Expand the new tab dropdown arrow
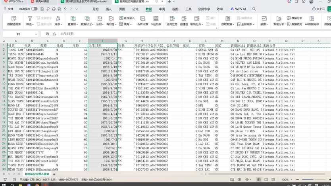 point(174,2)
